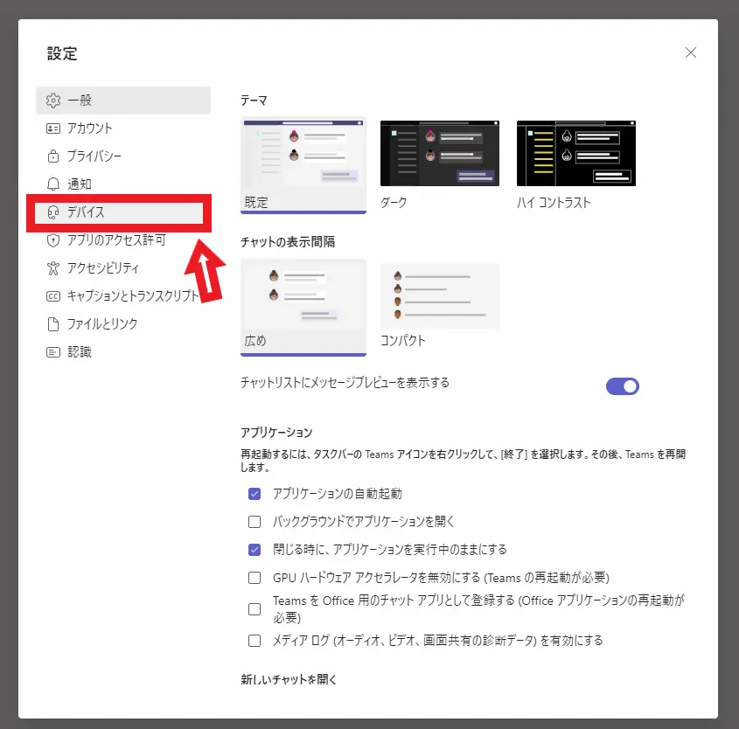Screen dimensions: 739x729
Task: Open the 認識 settings section
Action: (123, 352)
